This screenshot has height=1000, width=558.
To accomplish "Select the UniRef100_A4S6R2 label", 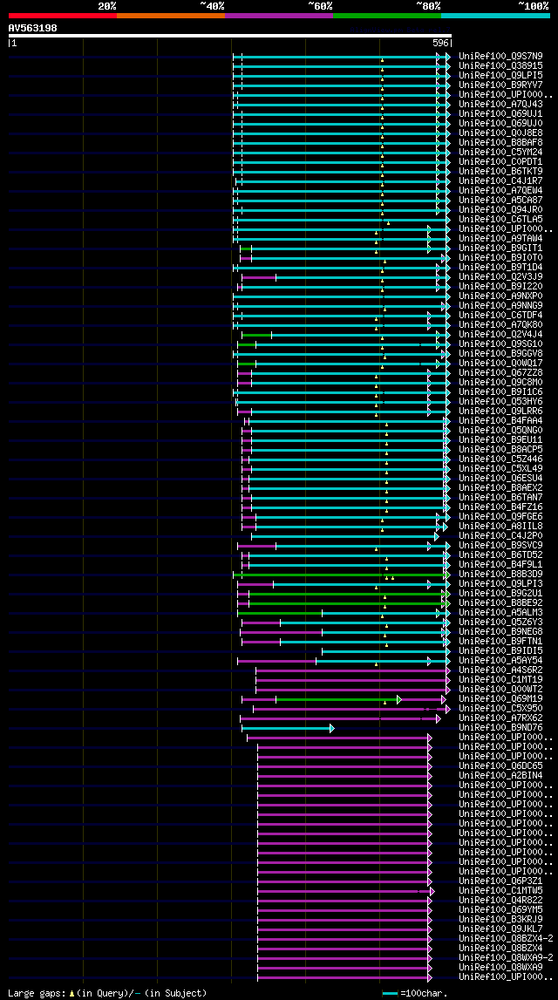I will point(500,670).
